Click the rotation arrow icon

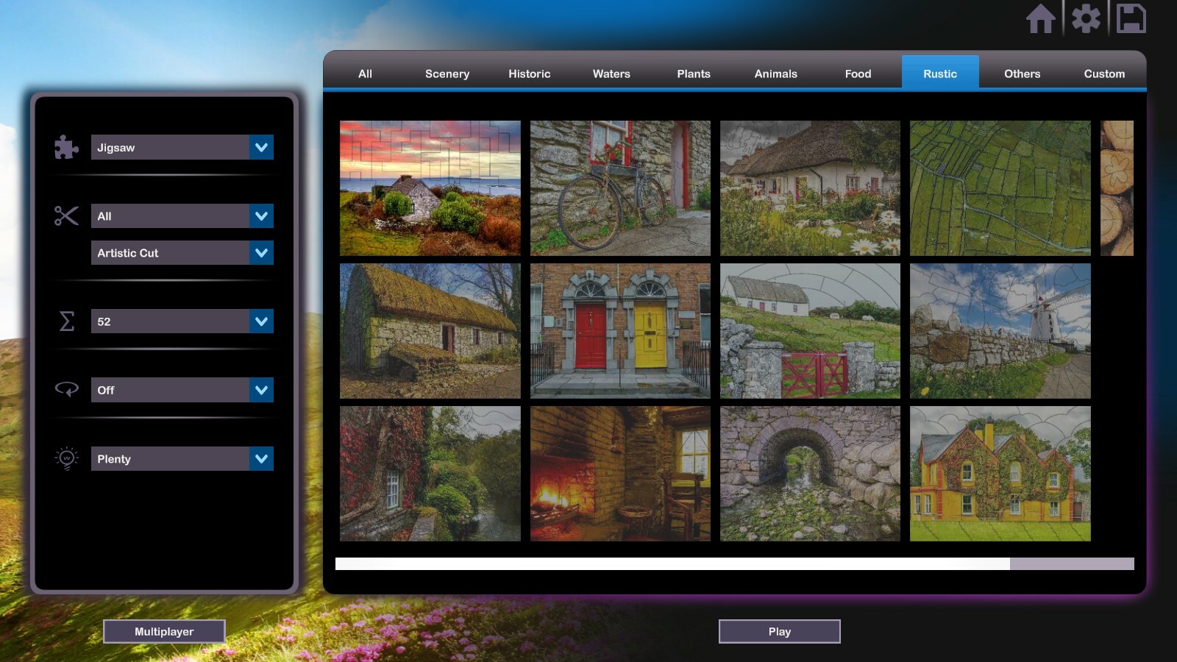66,390
